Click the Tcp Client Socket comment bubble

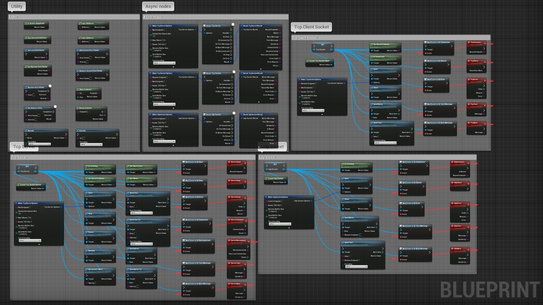coord(311,27)
